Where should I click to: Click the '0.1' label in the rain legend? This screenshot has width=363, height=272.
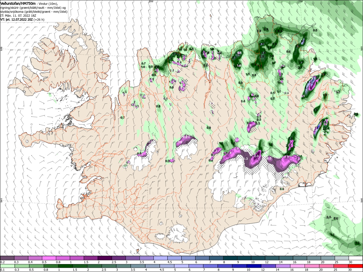pos(2,270)
